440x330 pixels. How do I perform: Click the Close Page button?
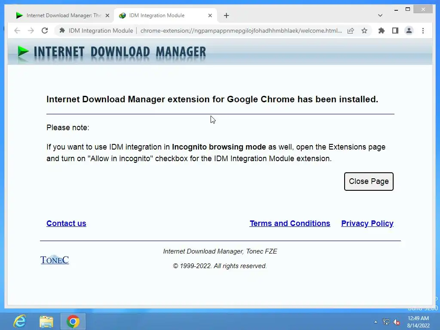pos(369,182)
